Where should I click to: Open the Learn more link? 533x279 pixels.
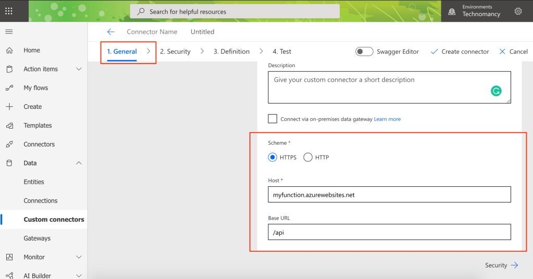(387, 119)
